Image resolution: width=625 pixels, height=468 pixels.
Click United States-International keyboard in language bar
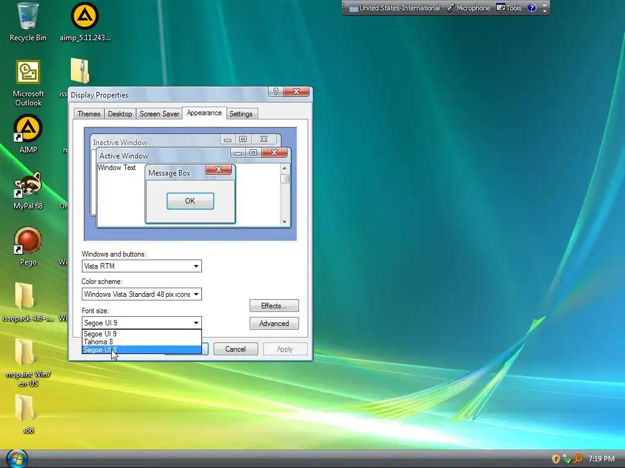click(395, 8)
